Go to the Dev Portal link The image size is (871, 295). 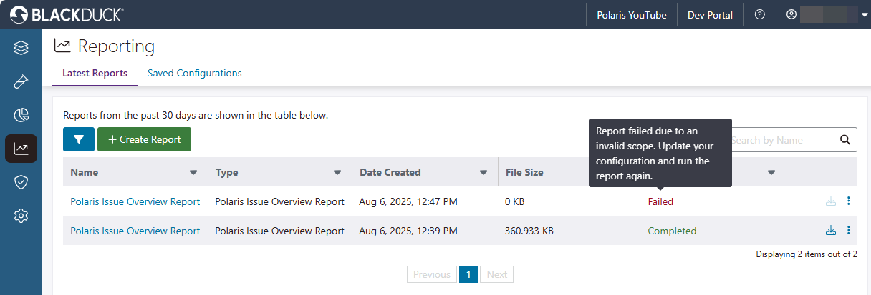710,15
